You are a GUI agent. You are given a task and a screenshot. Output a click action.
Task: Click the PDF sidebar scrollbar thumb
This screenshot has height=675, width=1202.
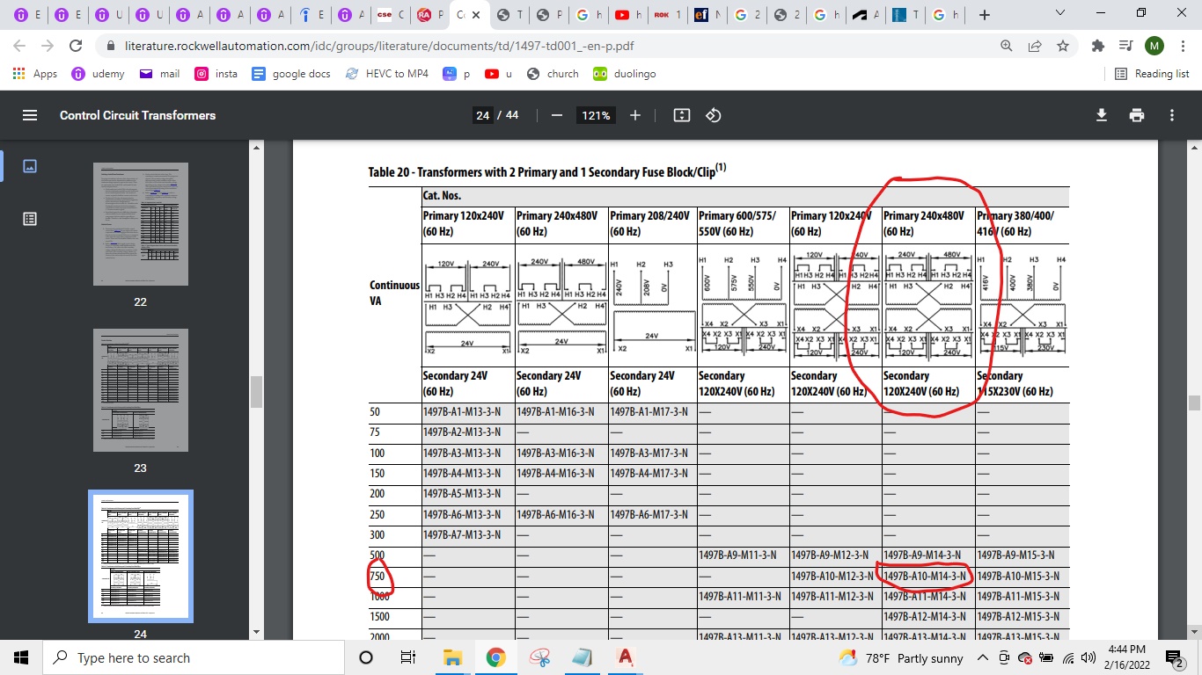[256, 392]
